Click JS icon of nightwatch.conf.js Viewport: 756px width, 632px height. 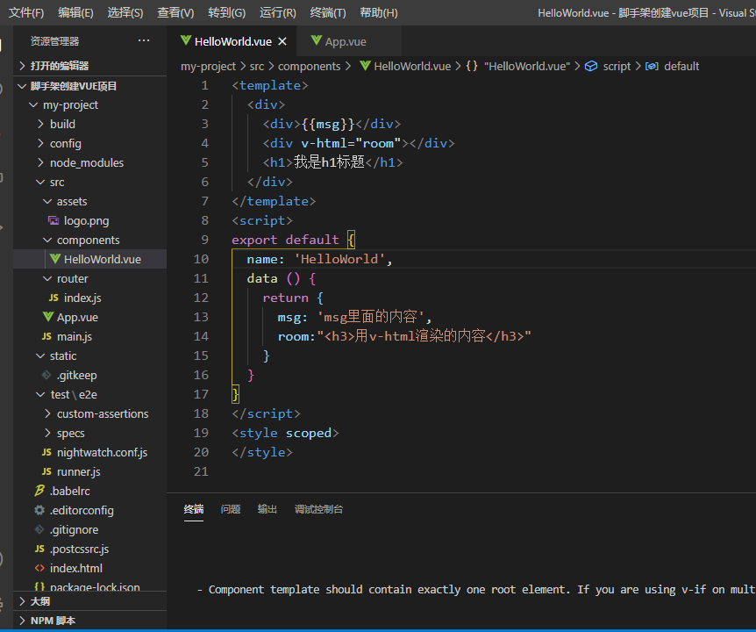coord(46,452)
